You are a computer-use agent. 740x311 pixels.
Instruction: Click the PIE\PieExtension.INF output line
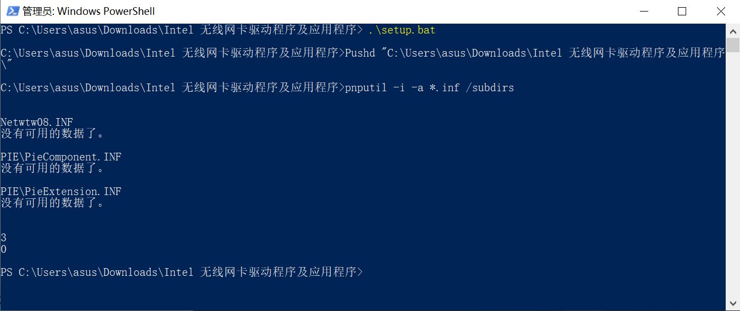tap(61, 191)
